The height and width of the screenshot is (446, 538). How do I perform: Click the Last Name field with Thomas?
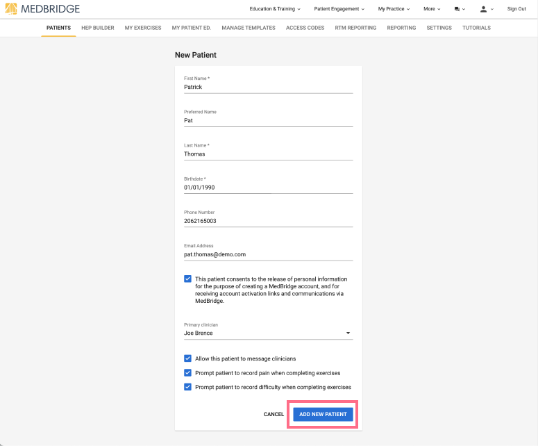[x=269, y=154]
